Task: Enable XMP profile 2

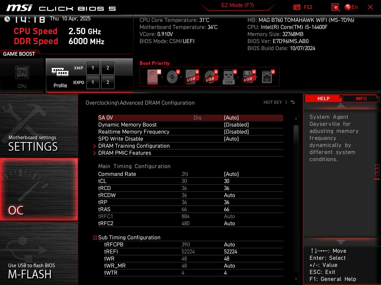Action: [108, 68]
